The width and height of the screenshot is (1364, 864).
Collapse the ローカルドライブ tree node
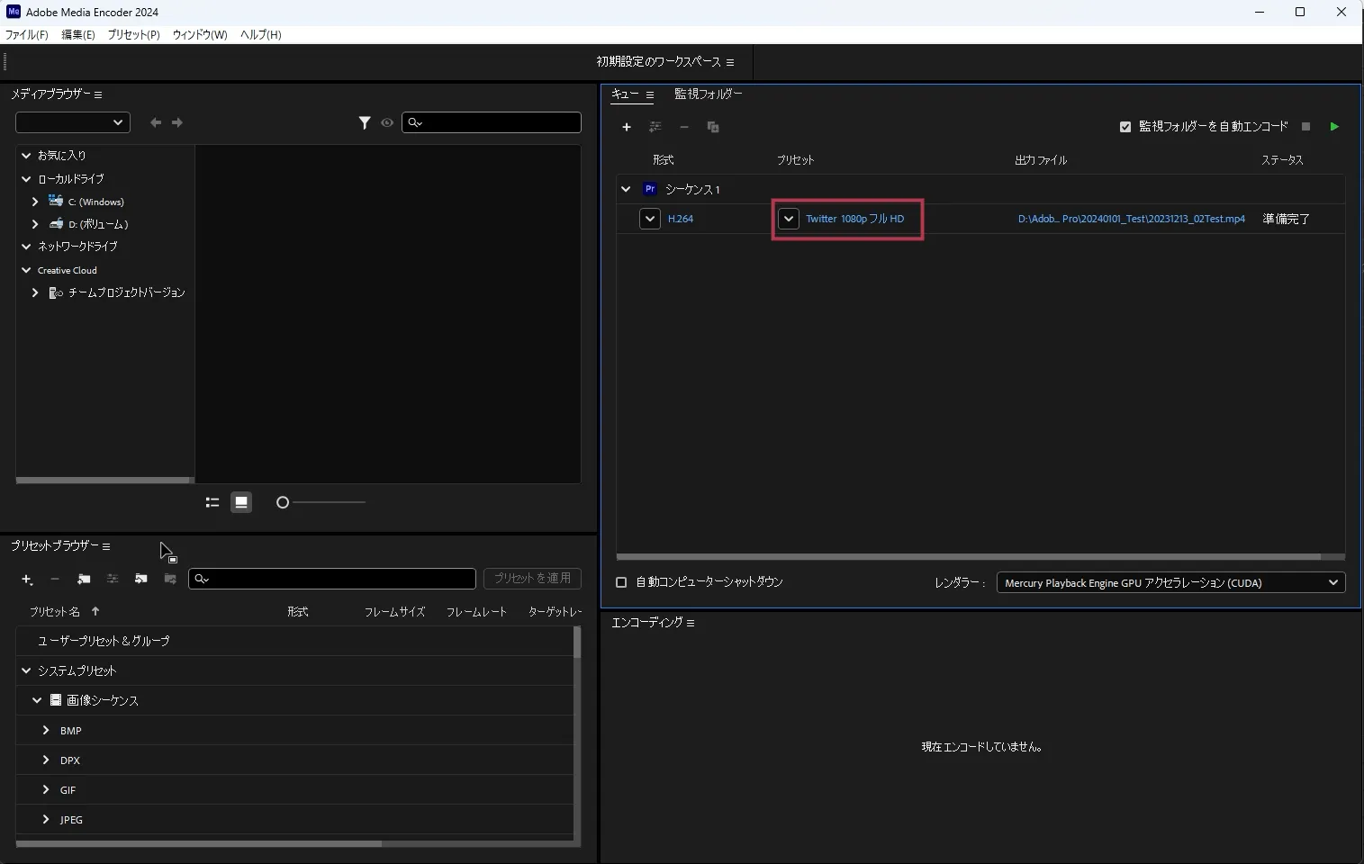pyautogui.click(x=26, y=179)
